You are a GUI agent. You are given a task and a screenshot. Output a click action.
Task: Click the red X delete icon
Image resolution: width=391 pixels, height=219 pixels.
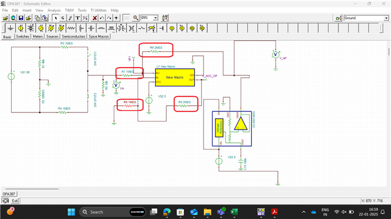[x=95, y=18]
